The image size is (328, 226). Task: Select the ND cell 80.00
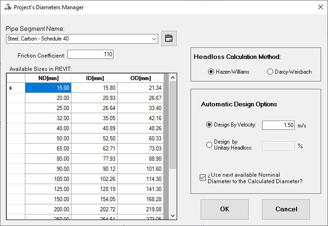(48, 159)
